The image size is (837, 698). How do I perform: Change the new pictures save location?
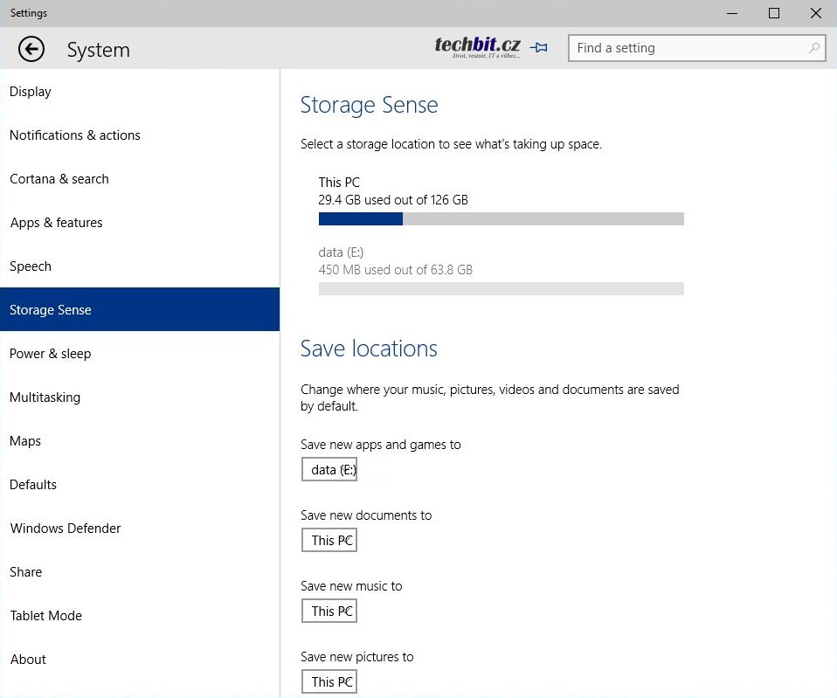329,682
